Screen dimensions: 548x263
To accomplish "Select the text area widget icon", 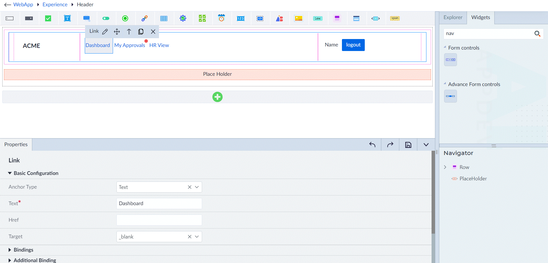I will (67, 19).
